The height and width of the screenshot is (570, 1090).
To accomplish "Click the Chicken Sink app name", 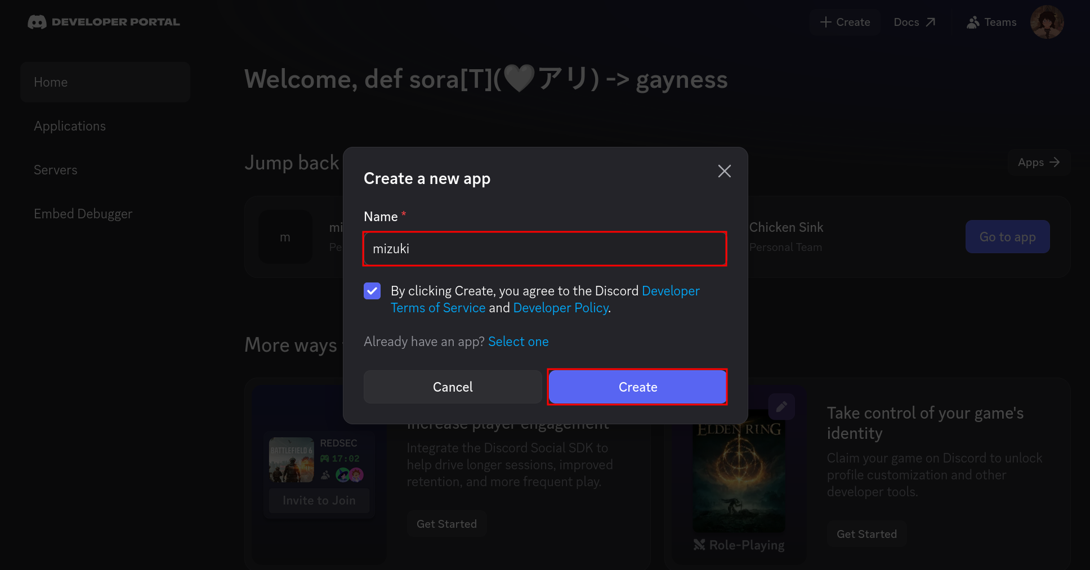I will click(x=786, y=227).
